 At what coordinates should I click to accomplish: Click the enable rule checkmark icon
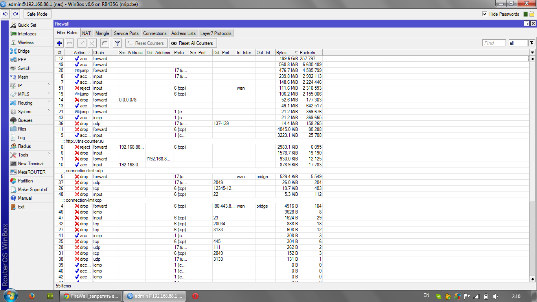point(82,43)
